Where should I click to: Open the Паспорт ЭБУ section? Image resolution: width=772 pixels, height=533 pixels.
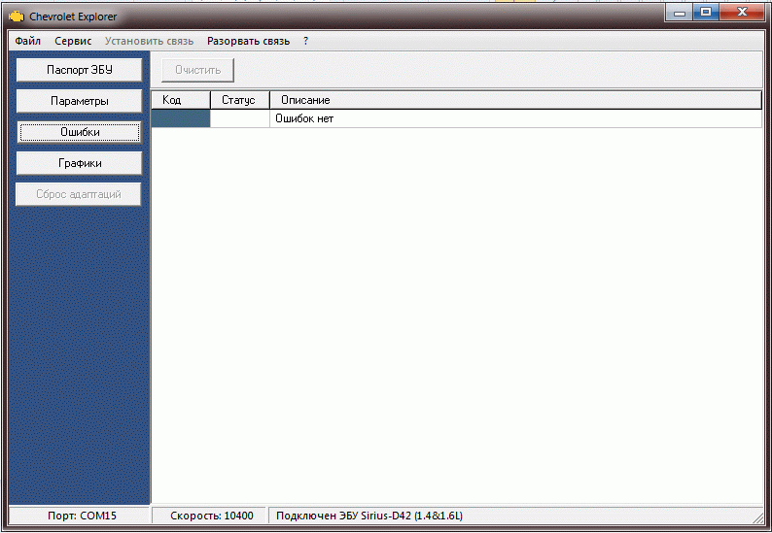click(80, 70)
